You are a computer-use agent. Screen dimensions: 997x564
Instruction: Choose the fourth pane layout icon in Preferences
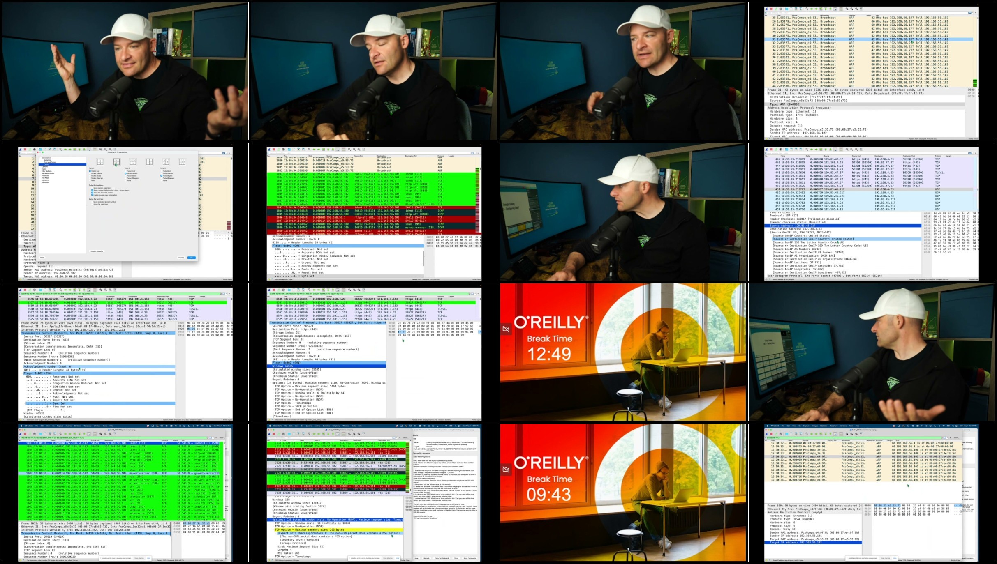(x=149, y=162)
